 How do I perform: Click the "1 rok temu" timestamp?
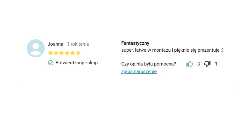(78, 44)
